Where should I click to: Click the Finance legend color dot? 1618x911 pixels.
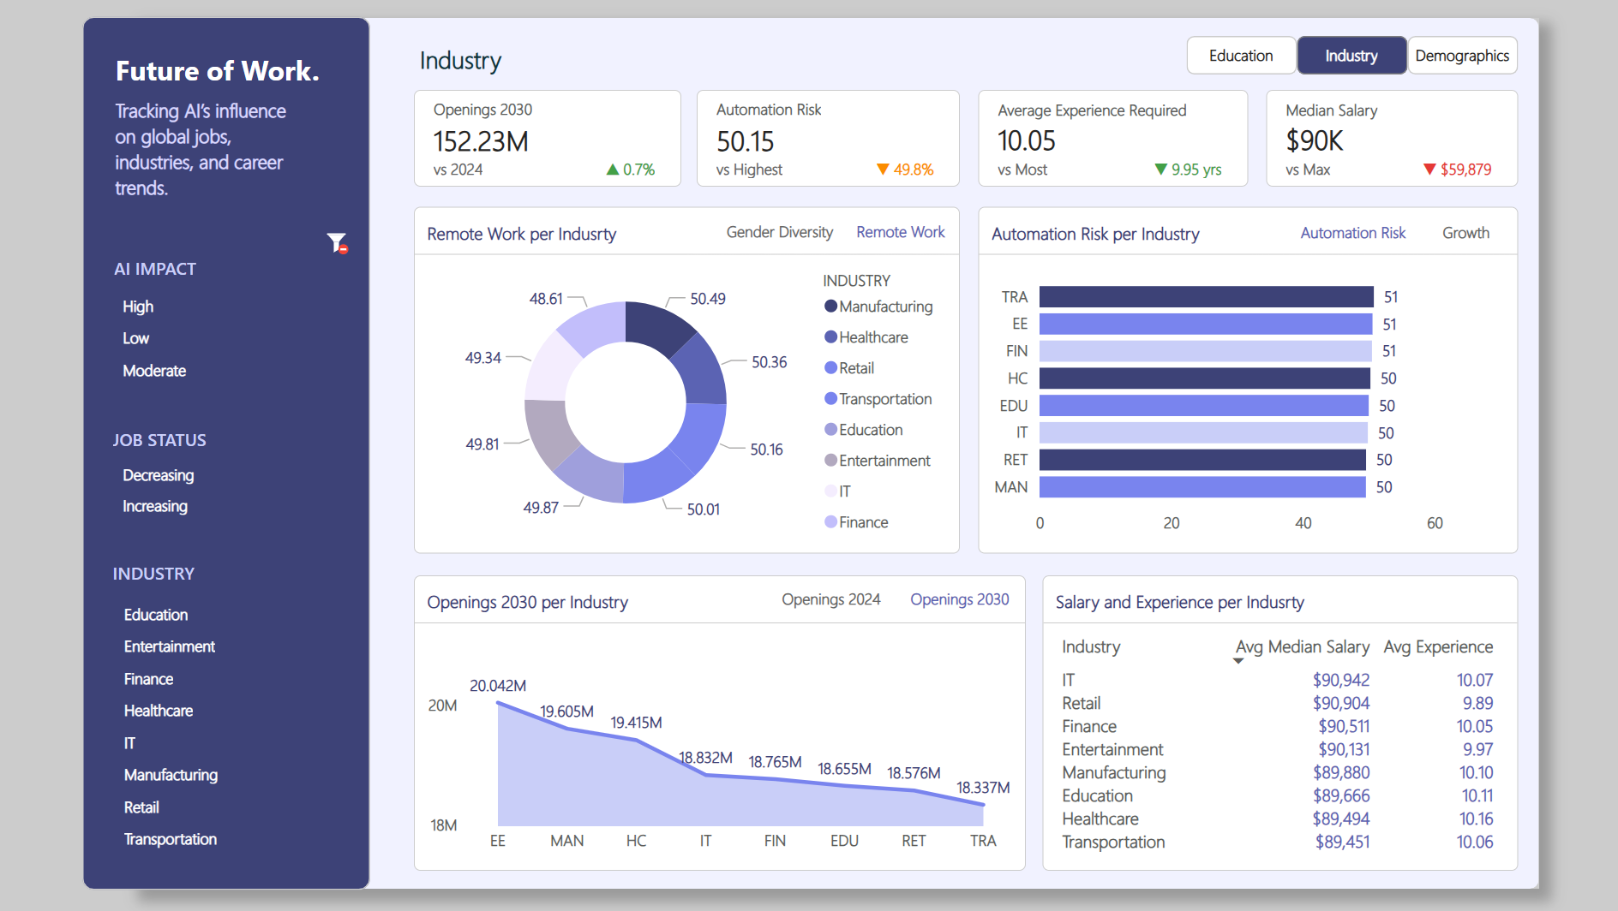click(830, 521)
